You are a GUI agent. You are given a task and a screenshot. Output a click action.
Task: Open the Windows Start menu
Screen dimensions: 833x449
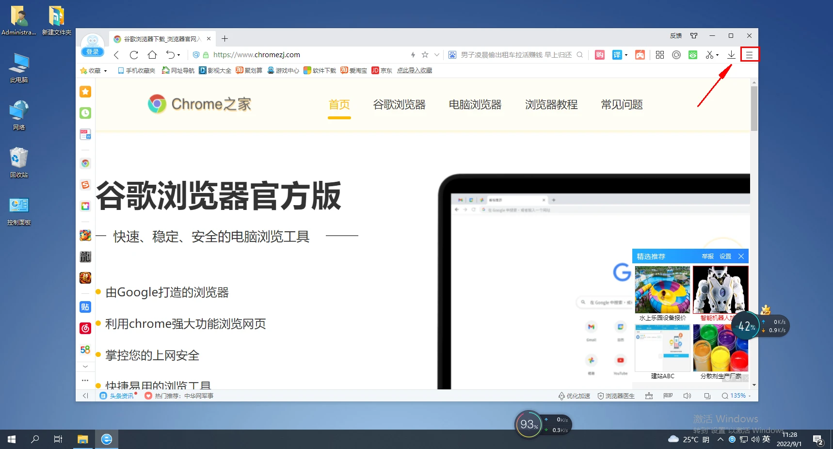pos(12,439)
